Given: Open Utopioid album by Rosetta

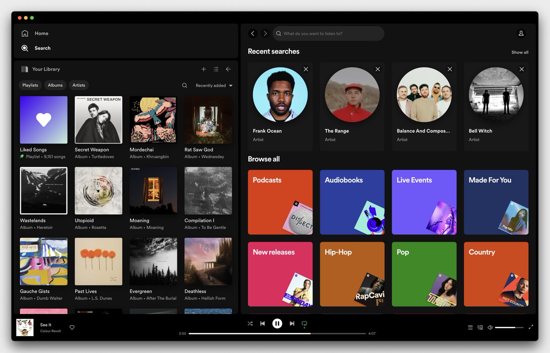Looking at the screenshot, I should click(x=99, y=191).
